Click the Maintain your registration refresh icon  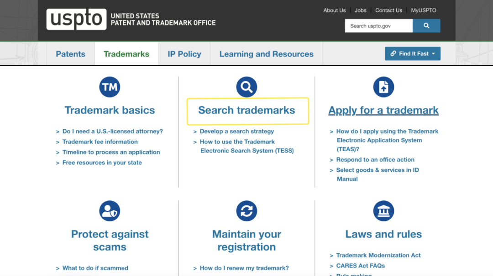(246, 211)
